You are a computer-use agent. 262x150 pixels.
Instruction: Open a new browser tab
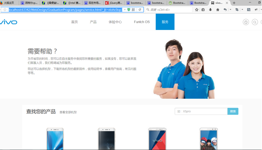234,3
